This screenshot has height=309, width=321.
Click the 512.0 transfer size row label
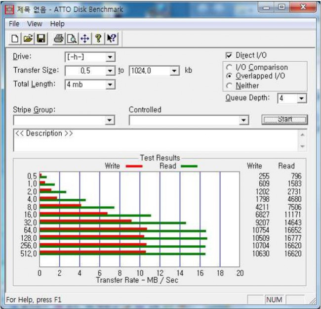coord(29,254)
